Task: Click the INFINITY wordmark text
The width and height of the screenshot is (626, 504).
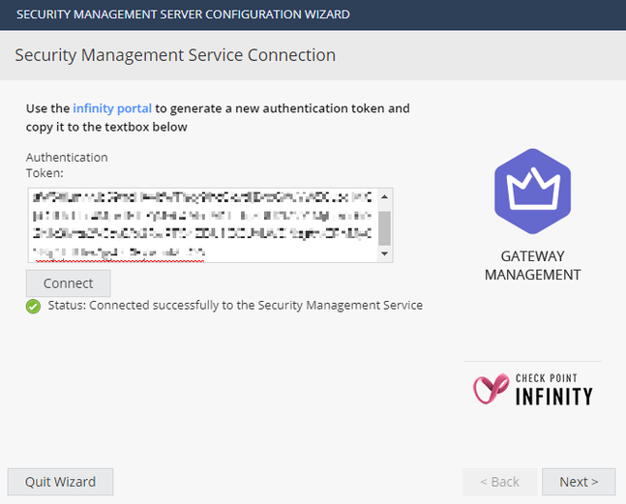Action: point(553,396)
